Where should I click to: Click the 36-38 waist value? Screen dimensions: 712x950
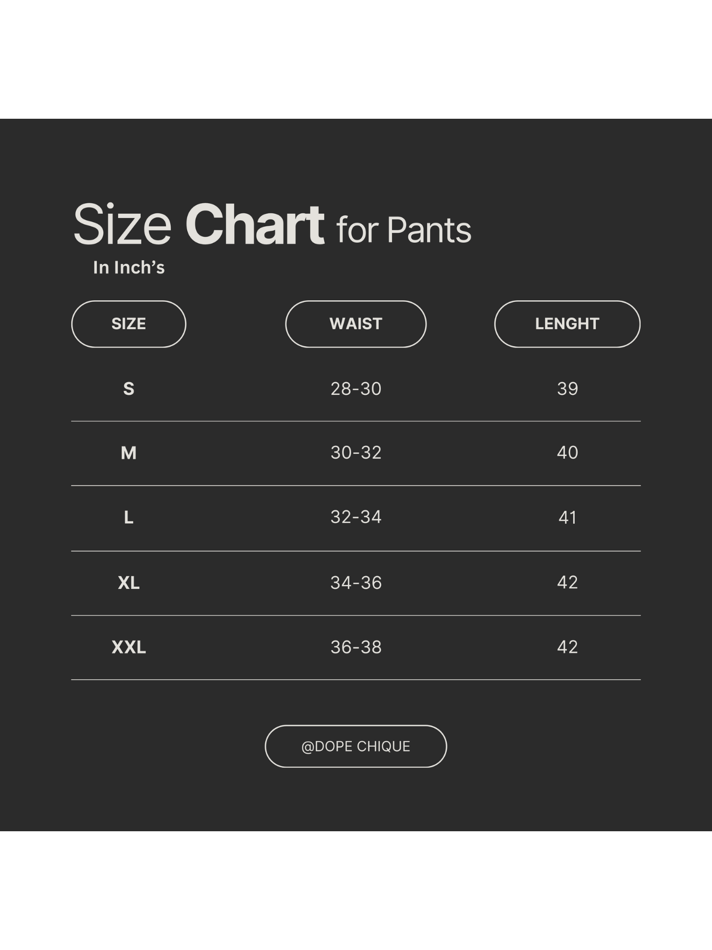coord(356,647)
